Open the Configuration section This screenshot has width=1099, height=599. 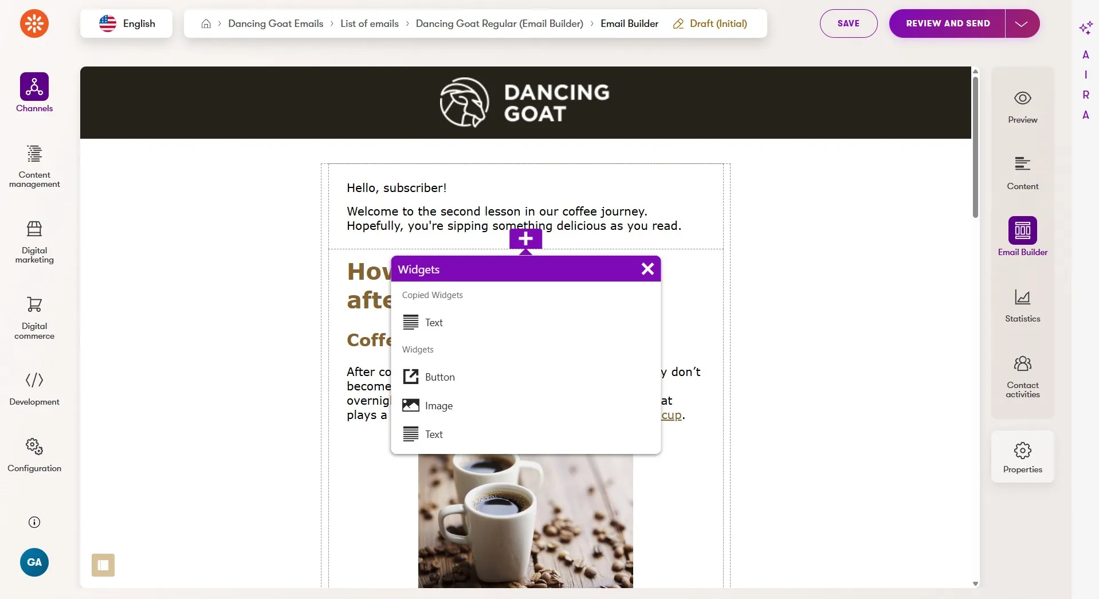pyautogui.click(x=34, y=455)
